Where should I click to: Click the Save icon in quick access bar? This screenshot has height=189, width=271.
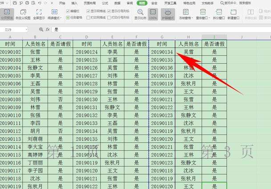(x=15, y=3)
